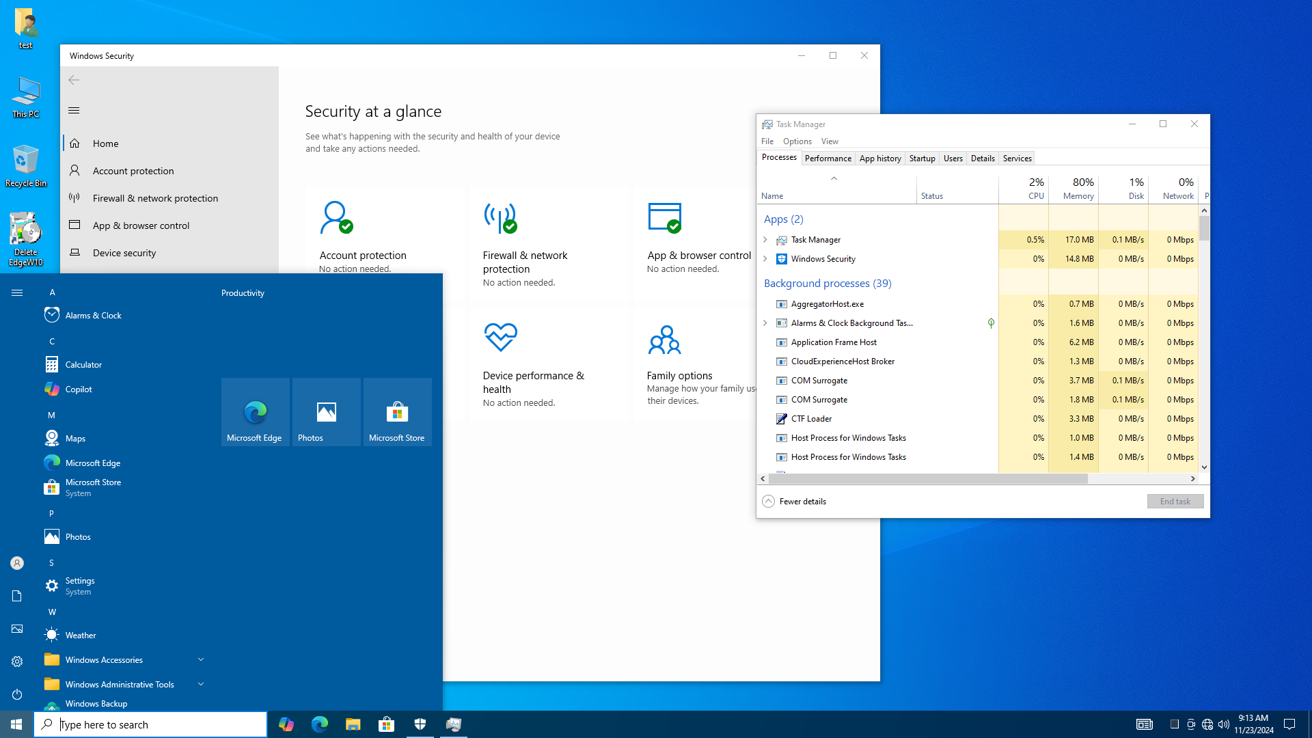Image resolution: width=1312 pixels, height=738 pixels.
Task: Expand the Windows Security process row
Action: coord(765,259)
